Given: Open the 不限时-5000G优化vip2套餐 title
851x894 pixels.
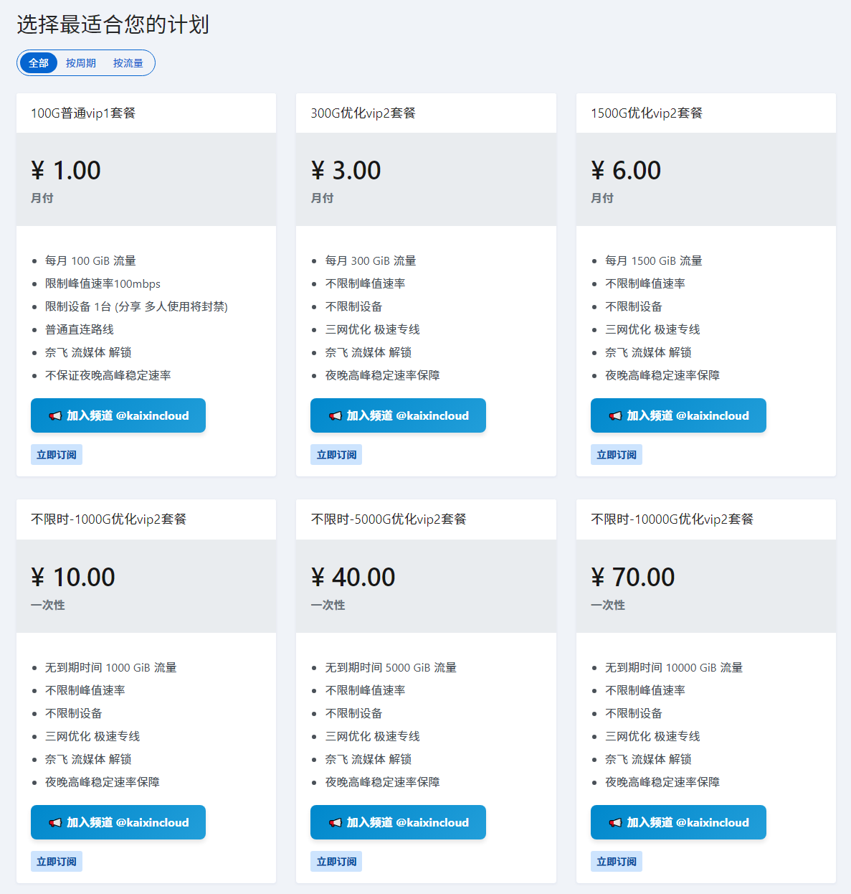Looking at the screenshot, I should pyautogui.click(x=389, y=519).
